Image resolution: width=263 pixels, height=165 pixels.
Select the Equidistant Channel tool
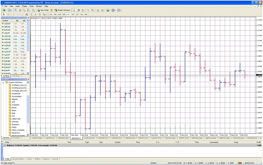tap(27, 14)
